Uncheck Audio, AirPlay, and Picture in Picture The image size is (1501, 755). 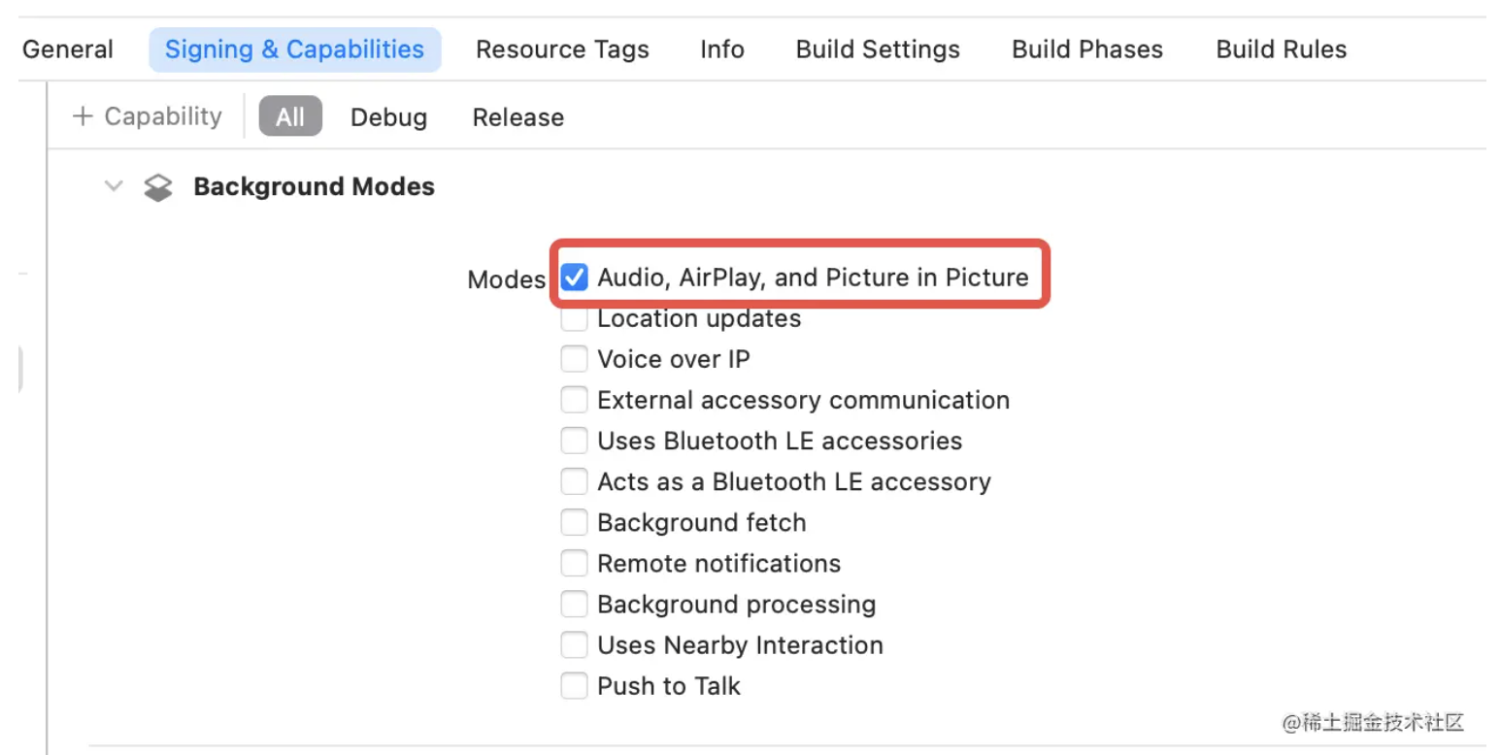tap(574, 278)
